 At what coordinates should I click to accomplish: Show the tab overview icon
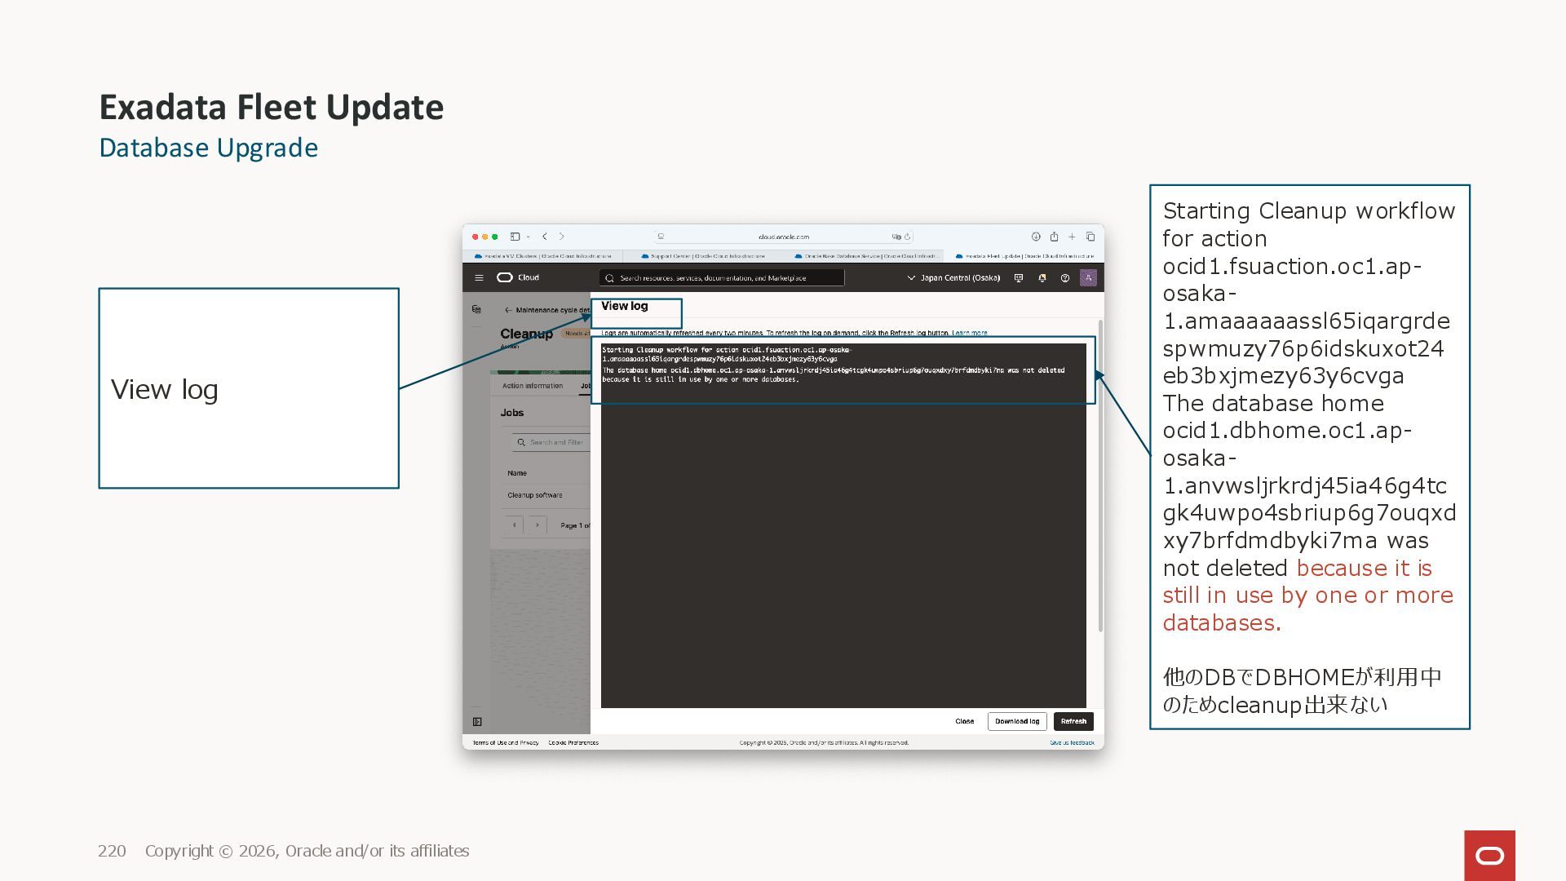[1090, 237]
